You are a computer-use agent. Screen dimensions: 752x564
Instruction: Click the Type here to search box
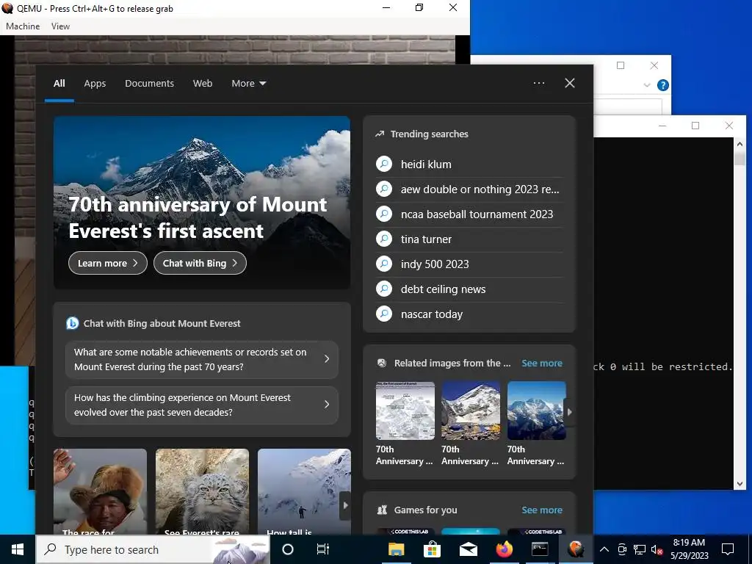pyautogui.click(x=153, y=549)
